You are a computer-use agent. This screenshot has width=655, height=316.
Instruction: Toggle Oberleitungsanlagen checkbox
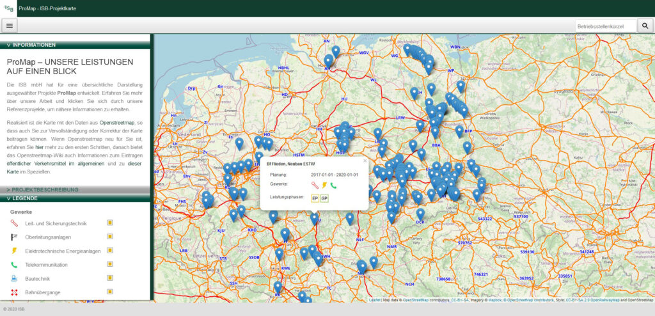click(110, 237)
